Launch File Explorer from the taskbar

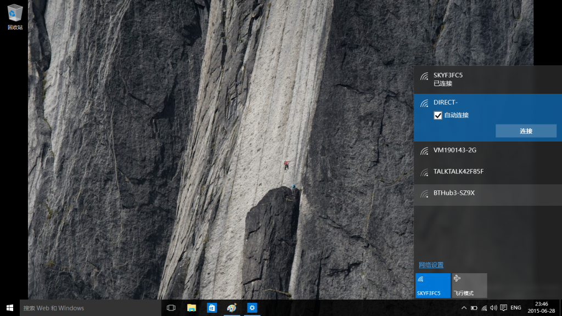click(x=192, y=308)
